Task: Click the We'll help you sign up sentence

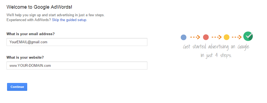Action: 55,15
